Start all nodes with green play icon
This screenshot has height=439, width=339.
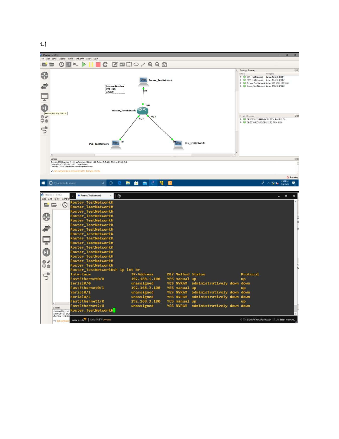84,64
